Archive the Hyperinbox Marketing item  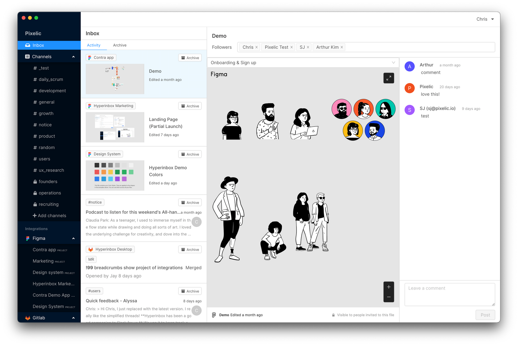[x=190, y=106]
